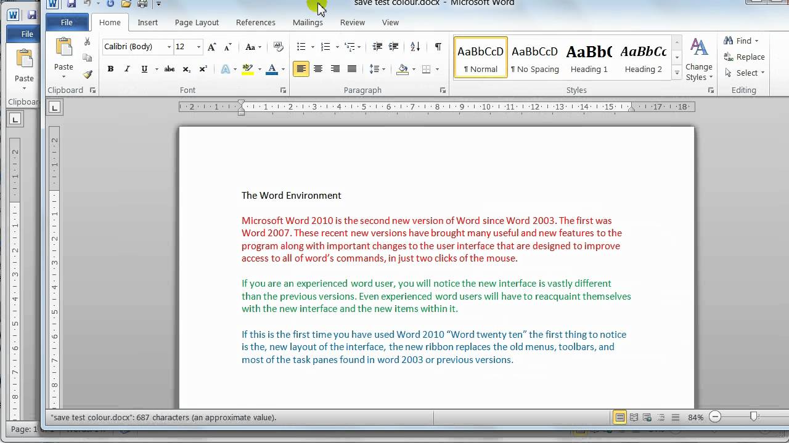Screen dimensions: 789x443
Task: Apply subscript formatting
Action: 186,69
